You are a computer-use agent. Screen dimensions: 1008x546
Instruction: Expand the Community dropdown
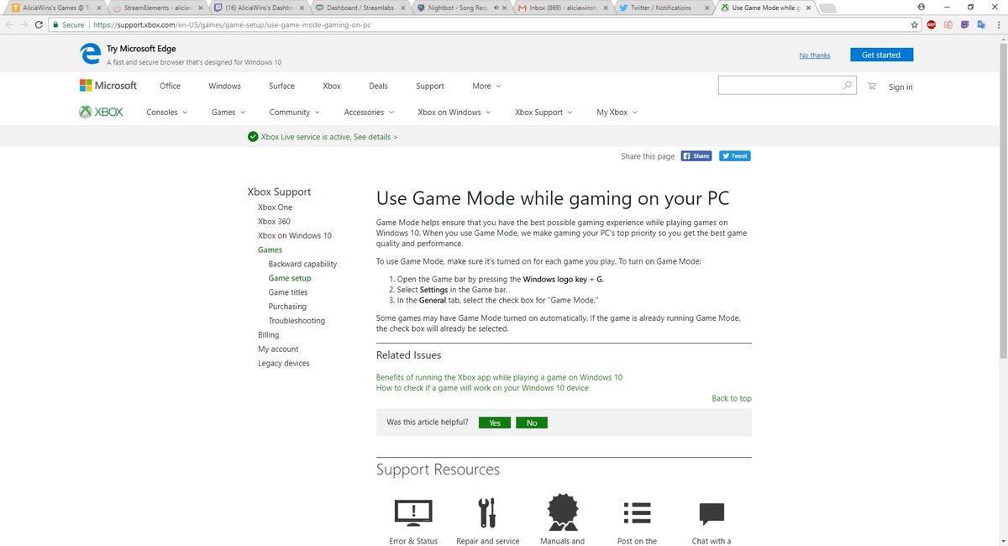pos(294,112)
